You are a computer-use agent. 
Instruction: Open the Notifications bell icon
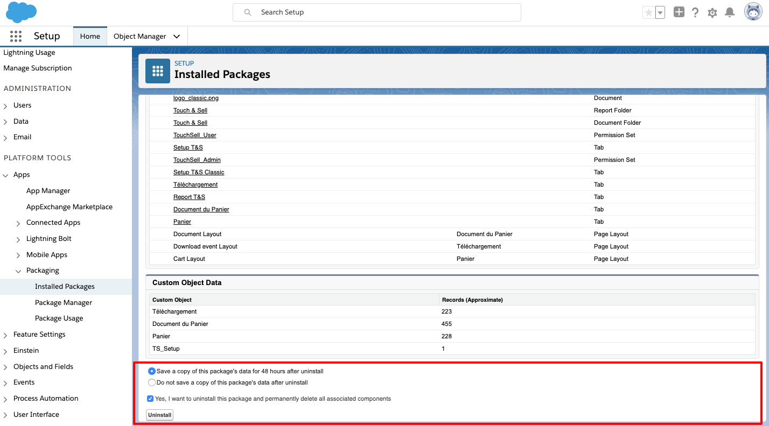point(730,12)
